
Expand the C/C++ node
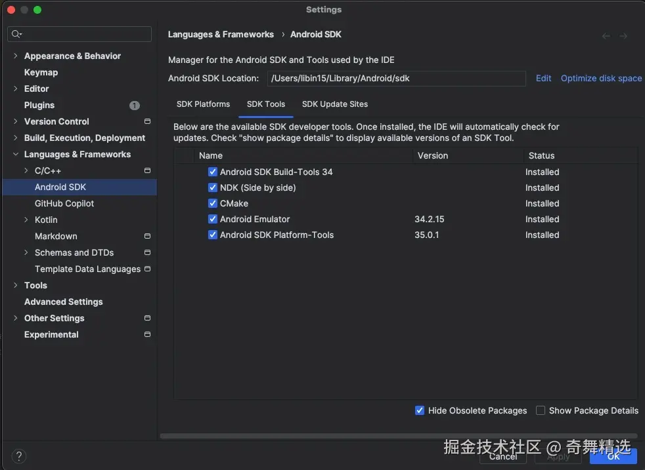[x=26, y=170]
